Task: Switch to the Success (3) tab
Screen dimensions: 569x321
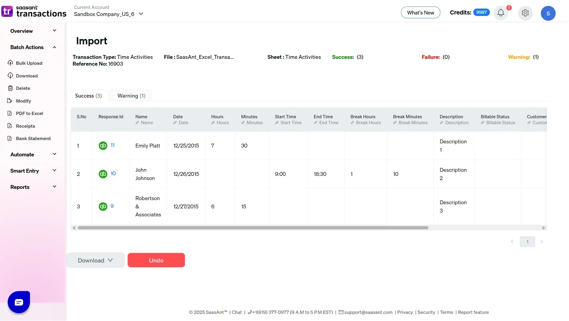Action: click(88, 96)
